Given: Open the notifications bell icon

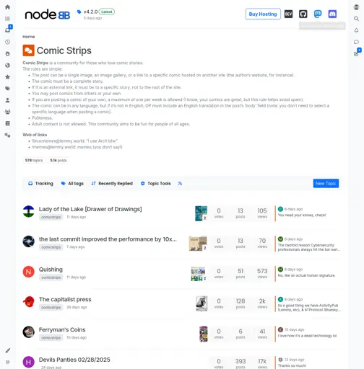Looking at the screenshot, I should (356, 30).
